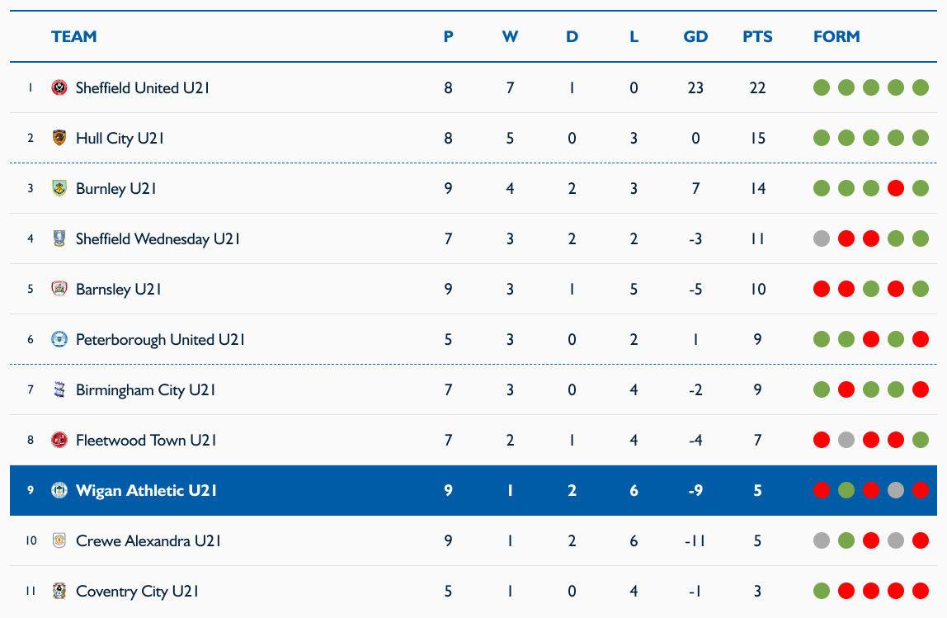Sort by the PTS column header
The image size is (947, 618).
[x=757, y=37]
